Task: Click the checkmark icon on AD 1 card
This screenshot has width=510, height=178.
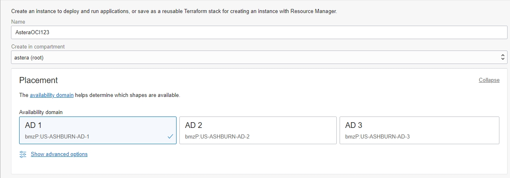Action: [x=170, y=136]
